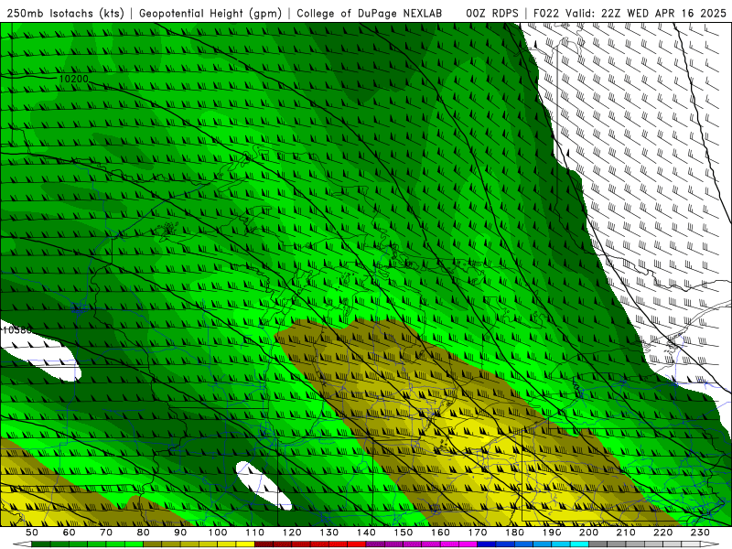Image resolution: width=732 pixels, height=549 pixels.
Task: Click the 'Geopotential Height (gpm)' title text
Action: (x=210, y=14)
